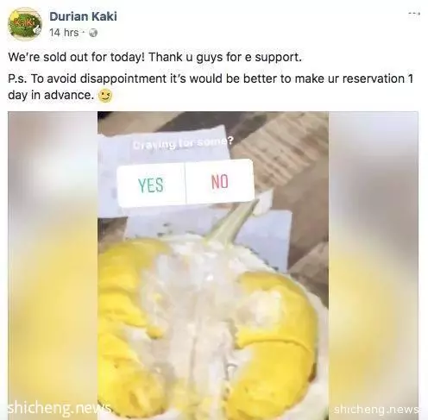This screenshot has height=420, width=428.
Task: Open the durian video in the post
Action: [x=213, y=265]
